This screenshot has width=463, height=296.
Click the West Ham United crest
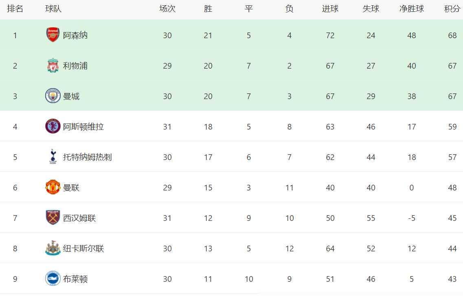53,217
